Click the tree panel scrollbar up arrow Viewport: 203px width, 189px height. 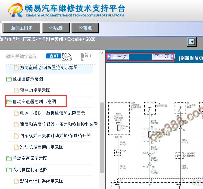[102, 53]
